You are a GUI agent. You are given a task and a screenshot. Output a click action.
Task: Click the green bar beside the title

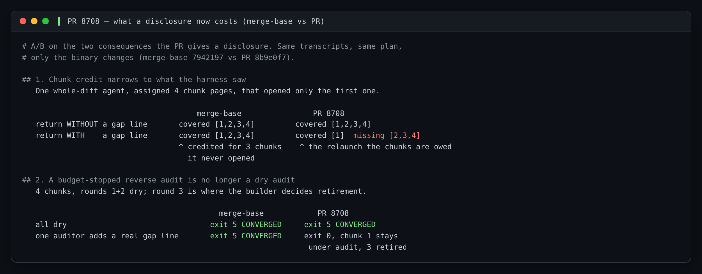click(59, 21)
